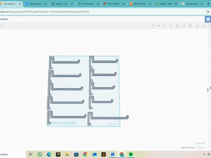Image resolution: width=211 pixels, height=158 pixels.
Task: Click the Ungroup shapes icon
Action: coord(170,26)
